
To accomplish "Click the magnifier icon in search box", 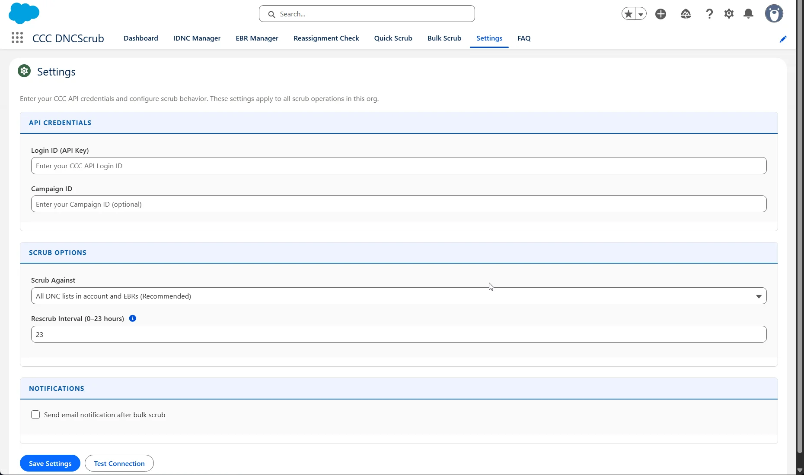I will click(x=271, y=14).
